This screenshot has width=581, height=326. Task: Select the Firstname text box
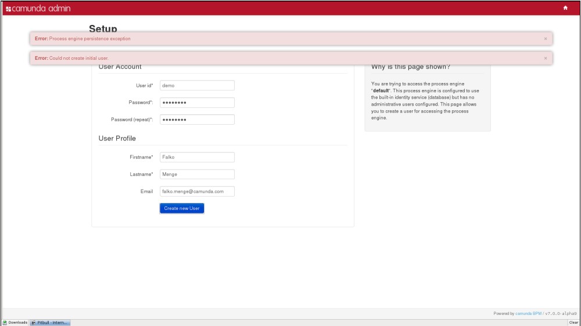197,157
